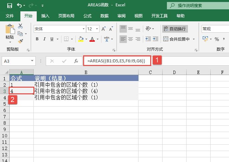Click the Undo arrow icon

pyautogui.click(x=19, y=6)
